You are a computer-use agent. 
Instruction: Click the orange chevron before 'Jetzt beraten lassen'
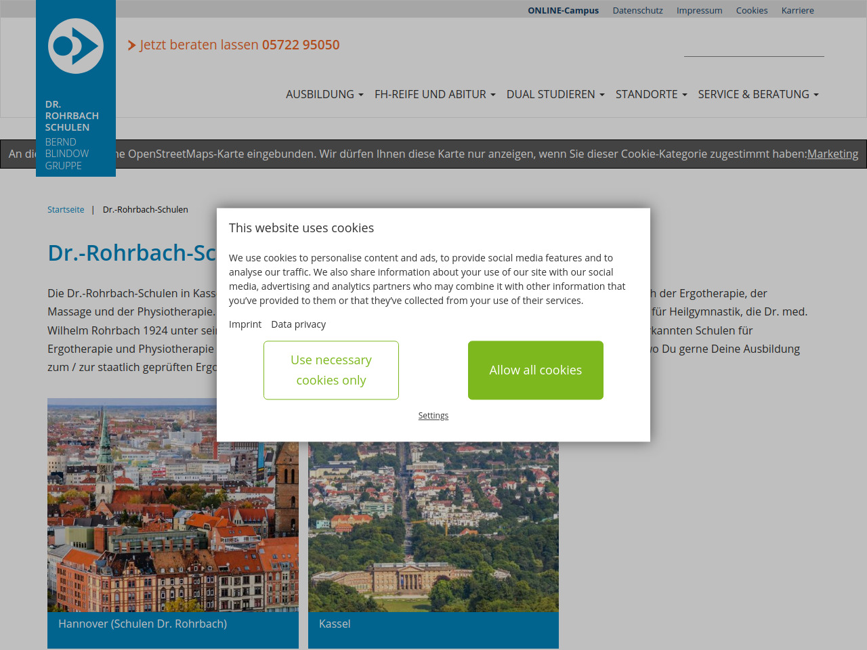tap(131, 45)
